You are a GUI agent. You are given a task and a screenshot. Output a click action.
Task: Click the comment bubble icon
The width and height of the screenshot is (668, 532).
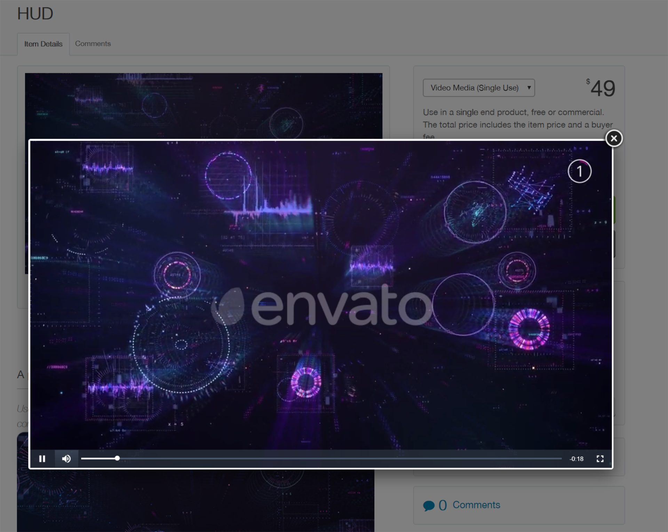(429, 506)
